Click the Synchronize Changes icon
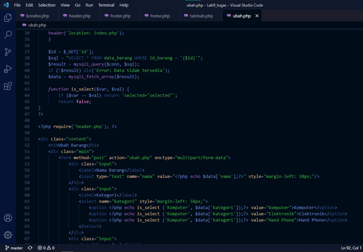Screen dimensions: 363x252 (x=30, y=248)
